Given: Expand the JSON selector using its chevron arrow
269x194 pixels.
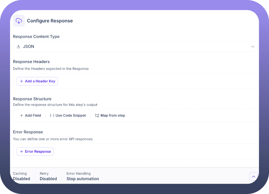Looking at the screenshot, I should coord(253,46).
